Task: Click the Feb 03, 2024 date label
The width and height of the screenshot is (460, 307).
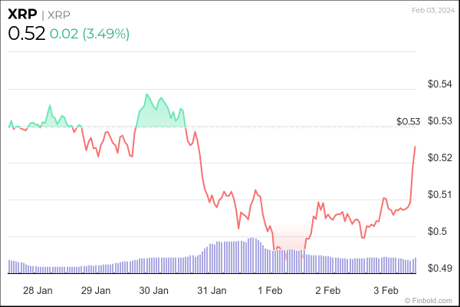Action: pyautogui.click(x=433, y=10)
